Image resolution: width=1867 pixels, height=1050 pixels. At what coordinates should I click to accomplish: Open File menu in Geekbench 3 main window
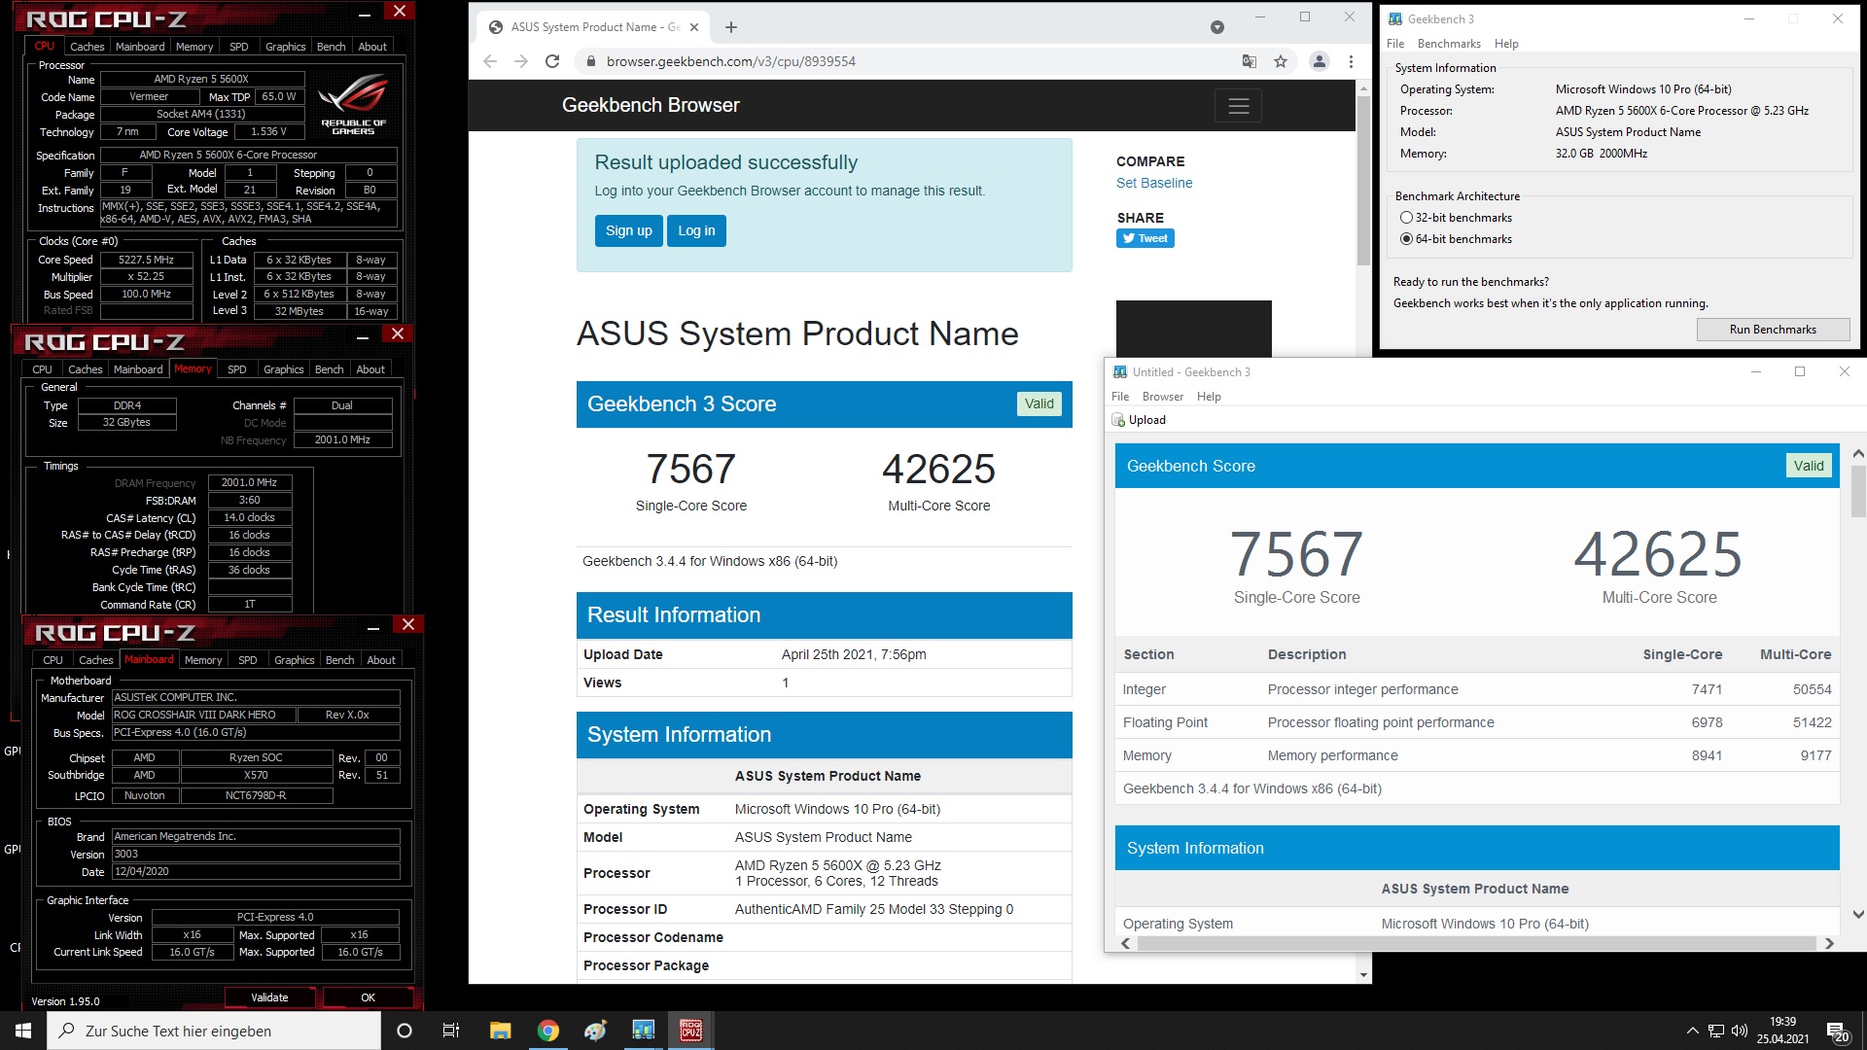[1395, 44]
